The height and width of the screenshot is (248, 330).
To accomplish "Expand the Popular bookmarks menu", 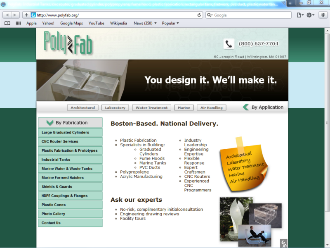I will click(170, 23).
